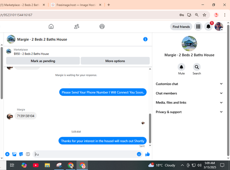The image size is (230, 170).
Task: Open the Menu grid icon
Action: tap(198, 27)
